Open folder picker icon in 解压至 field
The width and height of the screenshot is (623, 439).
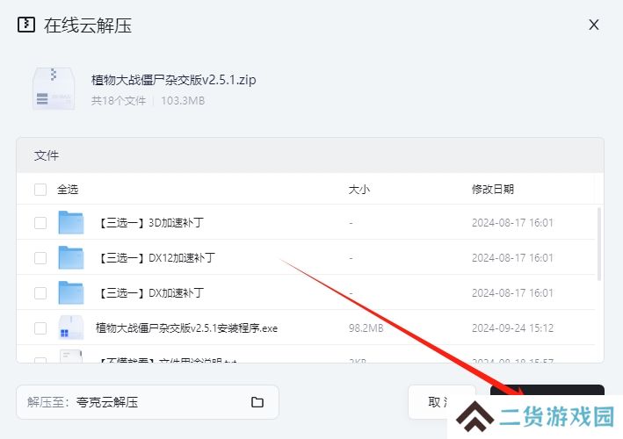[x=257, y=402]
